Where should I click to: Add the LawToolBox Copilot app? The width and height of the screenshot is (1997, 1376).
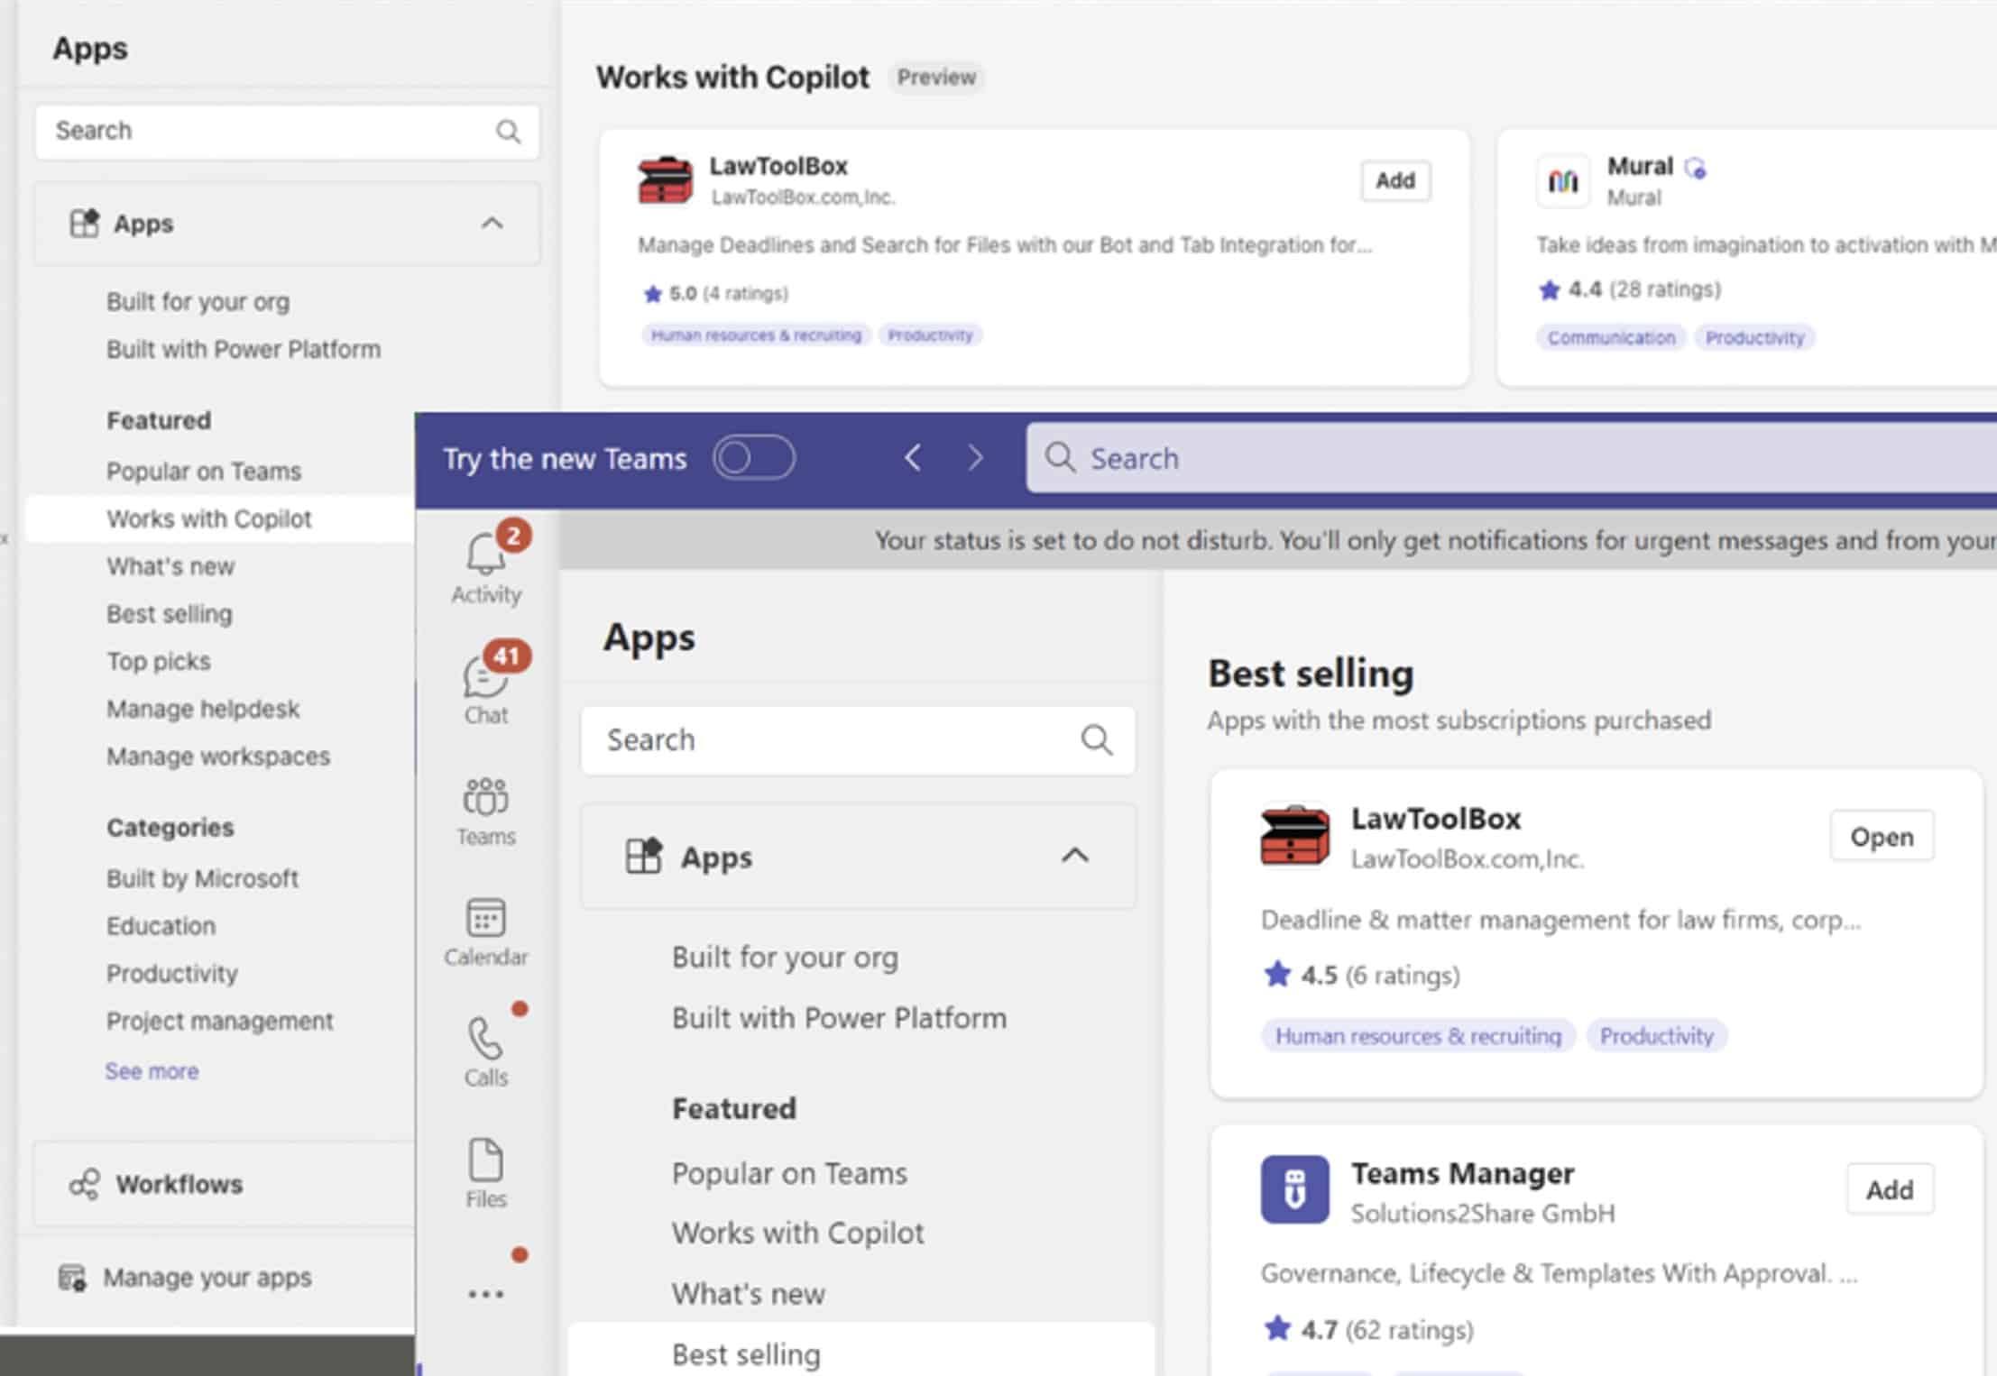click(x=1394, y=180)
